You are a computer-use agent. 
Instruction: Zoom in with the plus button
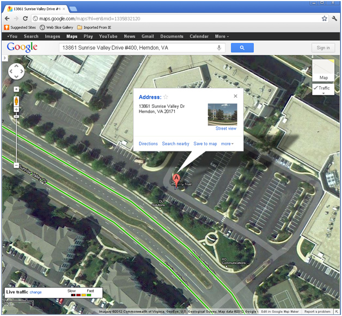16,110
